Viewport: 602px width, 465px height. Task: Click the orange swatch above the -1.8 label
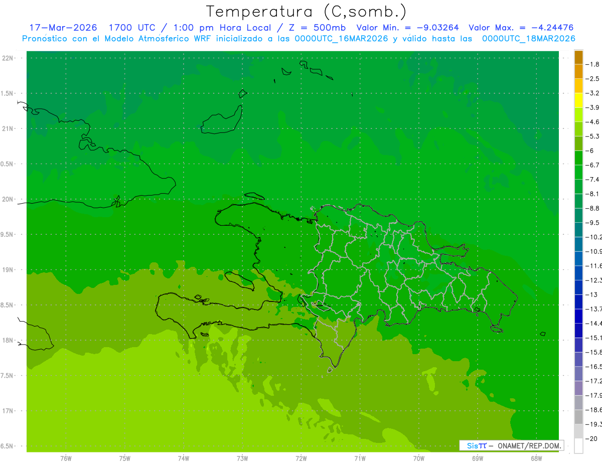(578, 58)
